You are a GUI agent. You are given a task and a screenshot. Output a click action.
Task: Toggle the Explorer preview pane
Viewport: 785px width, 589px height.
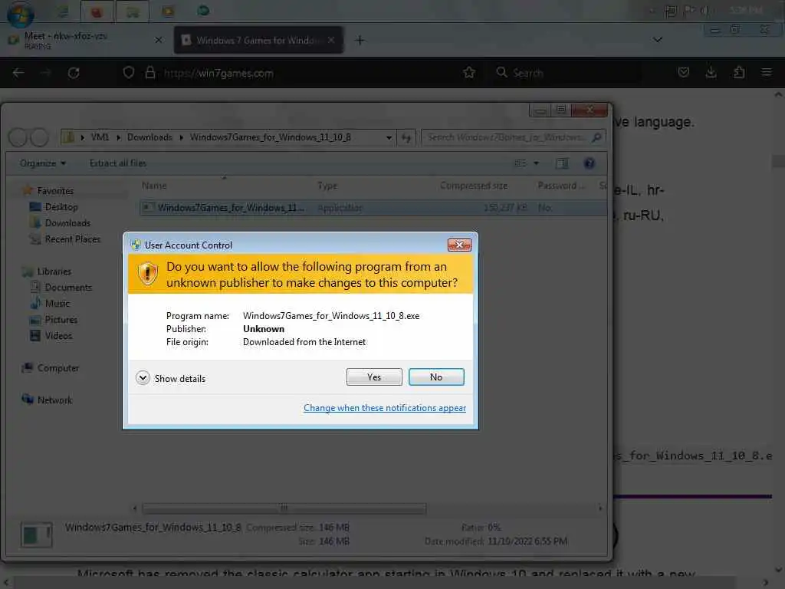[562, 163]
